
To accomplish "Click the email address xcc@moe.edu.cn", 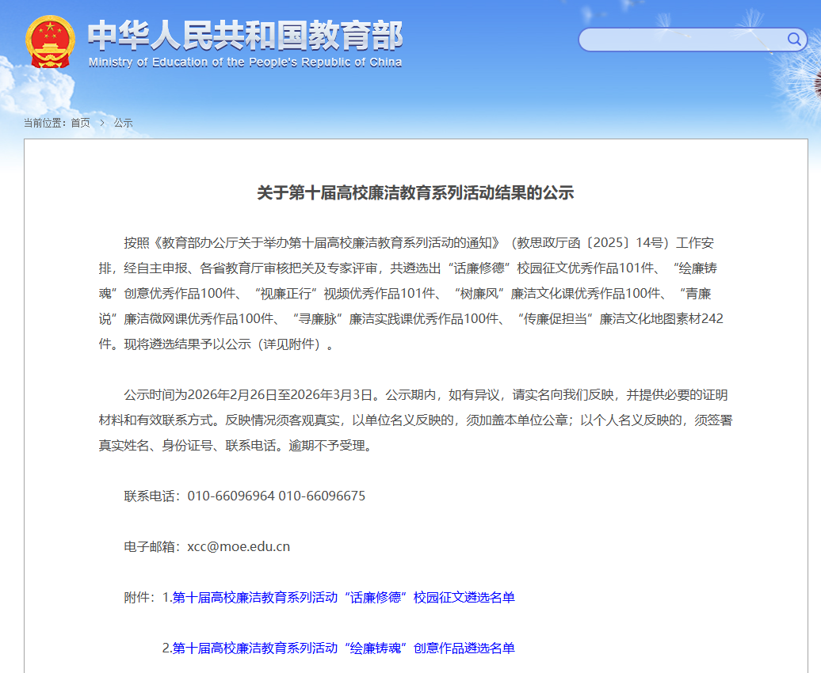I will (239, 546).
